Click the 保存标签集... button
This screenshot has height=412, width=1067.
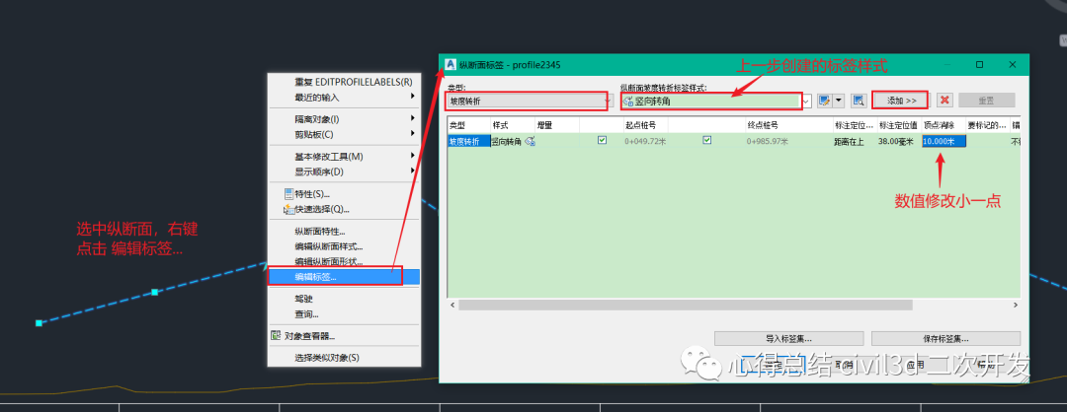pos(945,339)
